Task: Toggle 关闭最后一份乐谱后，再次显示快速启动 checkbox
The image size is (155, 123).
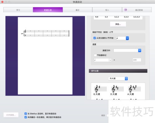Action: point(26,117)
